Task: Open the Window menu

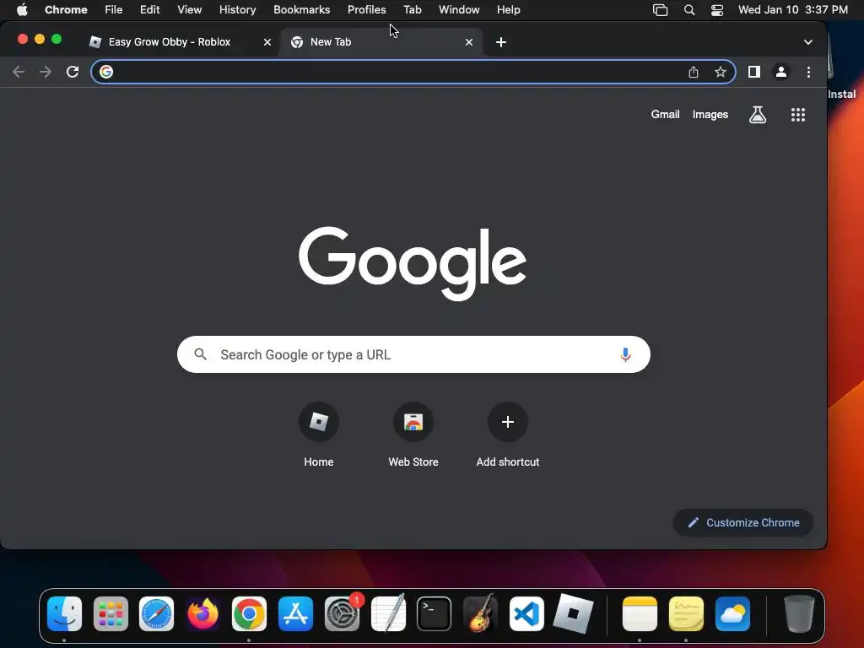Action: pyautogui.click(x=459, y=9)
